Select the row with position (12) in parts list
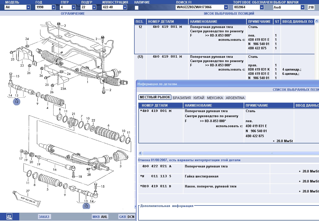 [x=224, y=67]
